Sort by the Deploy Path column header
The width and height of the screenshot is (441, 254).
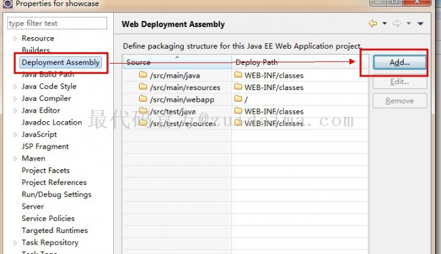tap(300, 62)
